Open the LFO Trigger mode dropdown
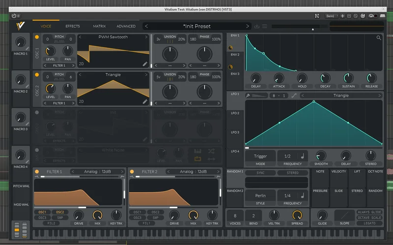The width and height of the screenshot is (393, 245). point(260,156)
